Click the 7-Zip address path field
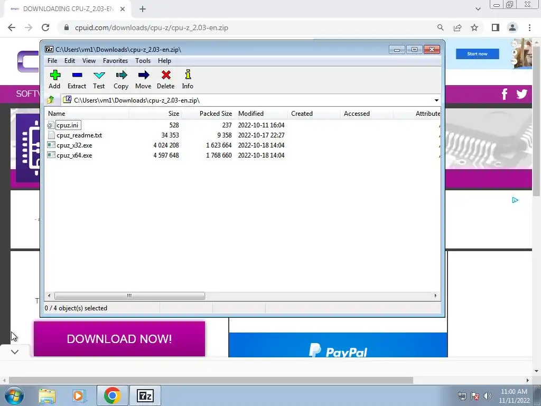Viewport: 541px width, 406px height. point(247,100)
